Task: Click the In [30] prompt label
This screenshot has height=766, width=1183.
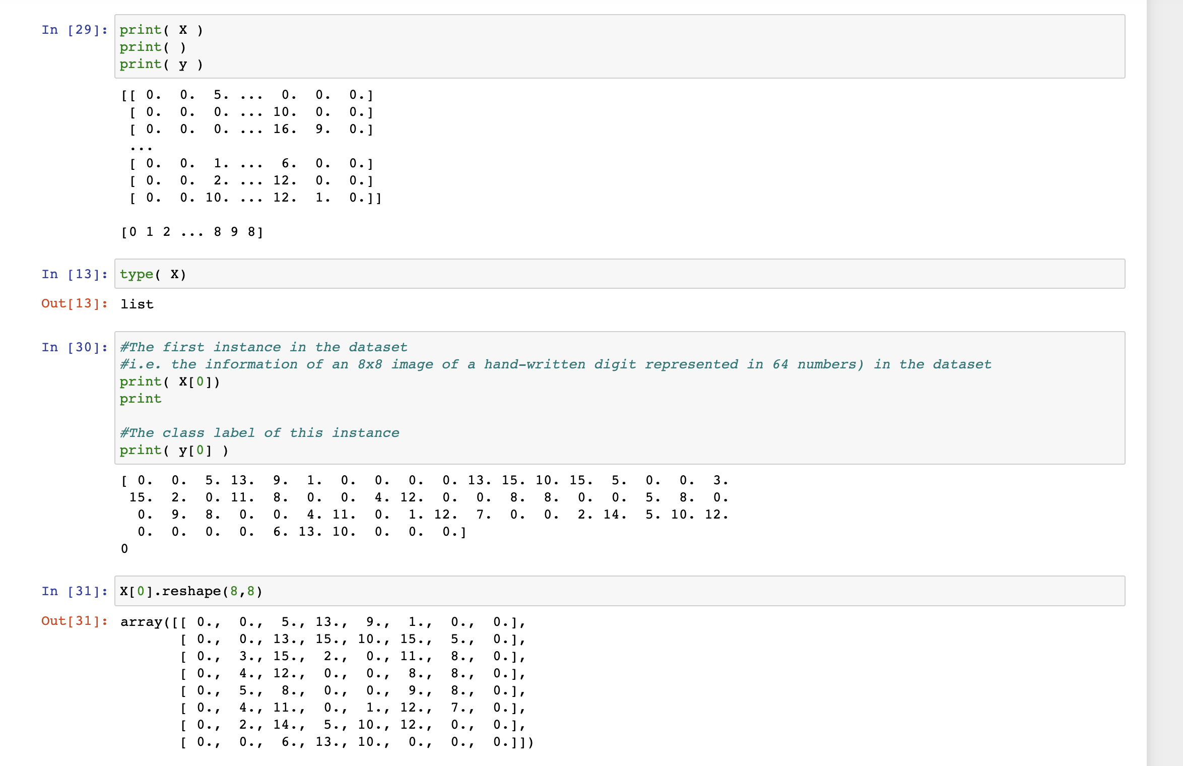Action: click(x=75, y=347)
